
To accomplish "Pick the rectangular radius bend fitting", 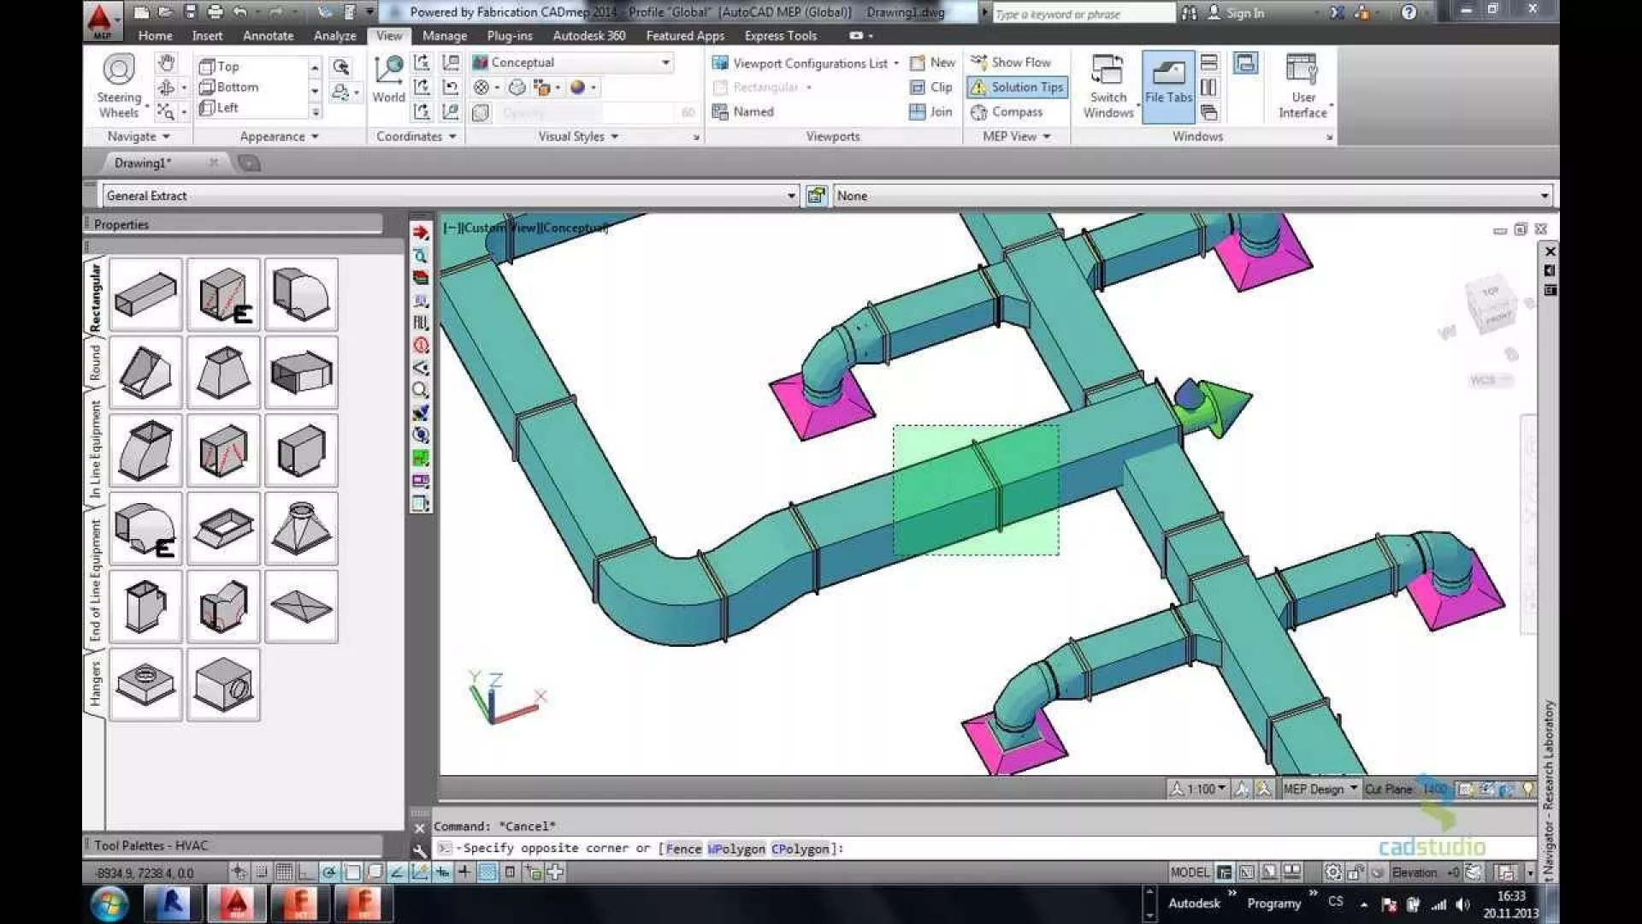I will click(301, 294).
